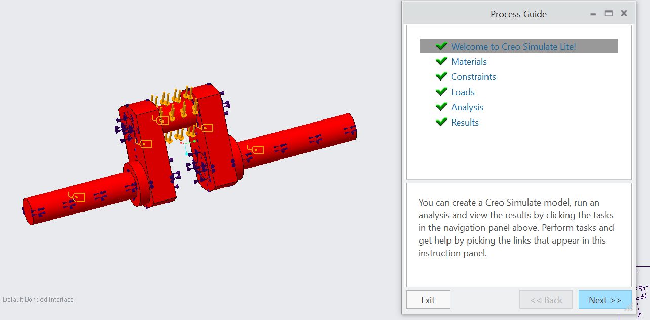Click the green checkmark beside Constraints
Screen dimensions: 650x320
441,76
